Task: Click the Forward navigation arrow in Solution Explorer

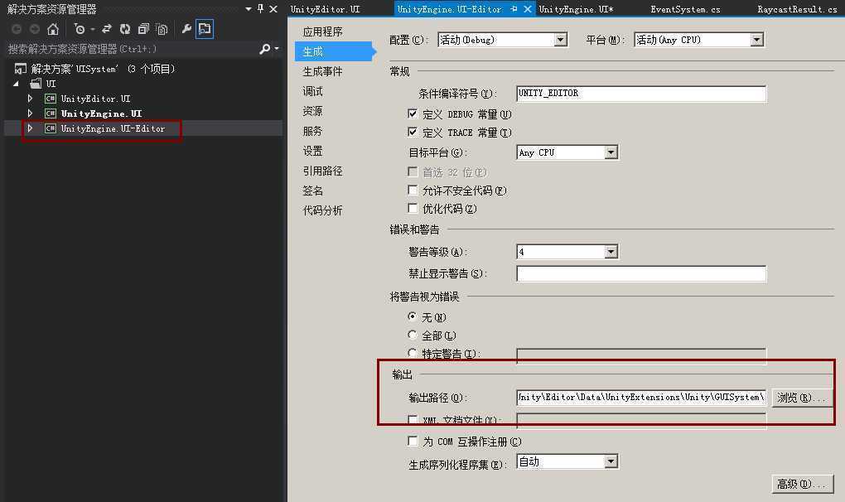Action: [x=35, y=29]
